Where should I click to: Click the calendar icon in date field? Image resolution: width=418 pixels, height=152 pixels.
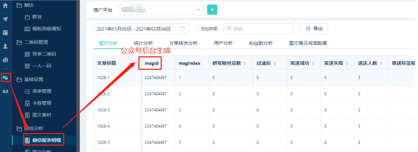click(x=182, y=29)
